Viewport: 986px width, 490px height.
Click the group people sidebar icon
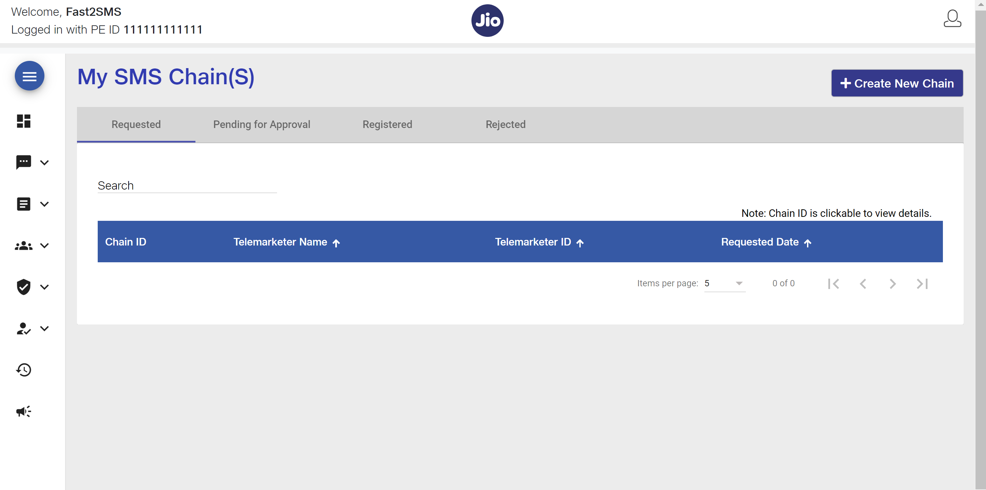(23, 245)
